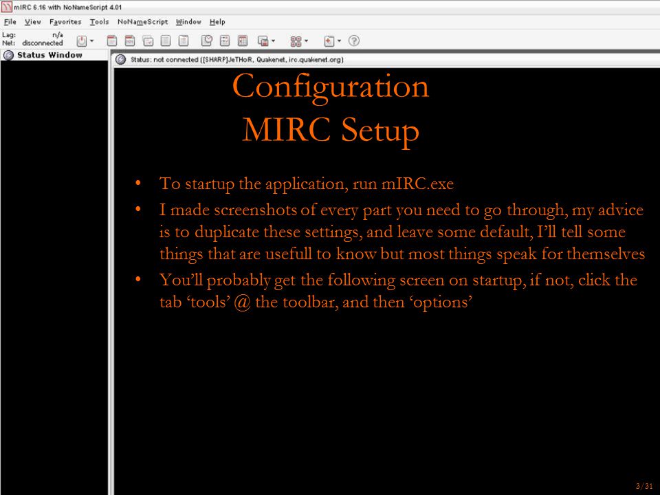Image resolution: width=660 pixels, height=495 pixels.
Task: Click the 'Status: not connected' title text
Action: tap(237, 60)
